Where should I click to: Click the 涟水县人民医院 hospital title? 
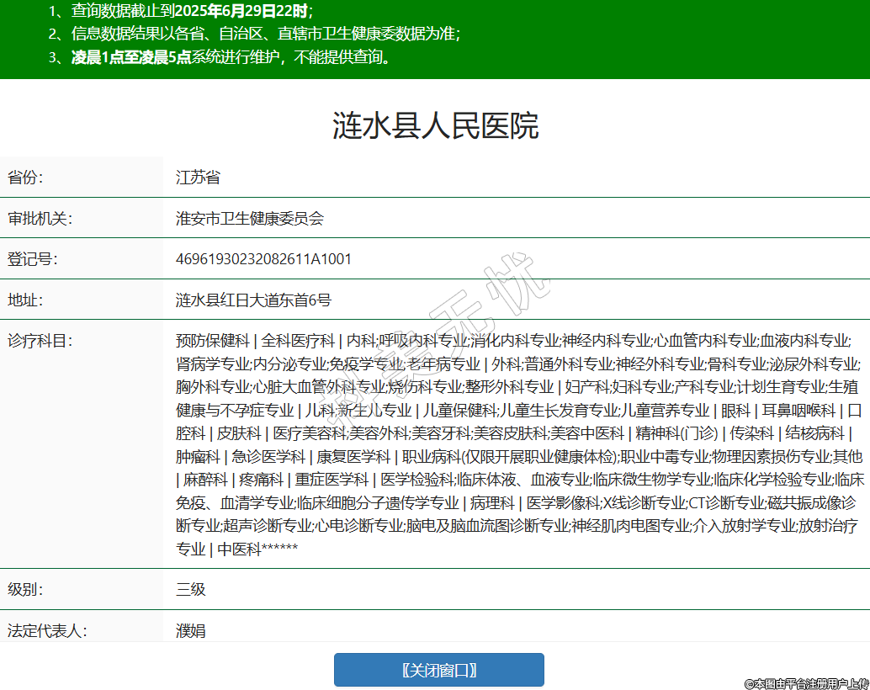pyautogui.click(x=435, y=125)
